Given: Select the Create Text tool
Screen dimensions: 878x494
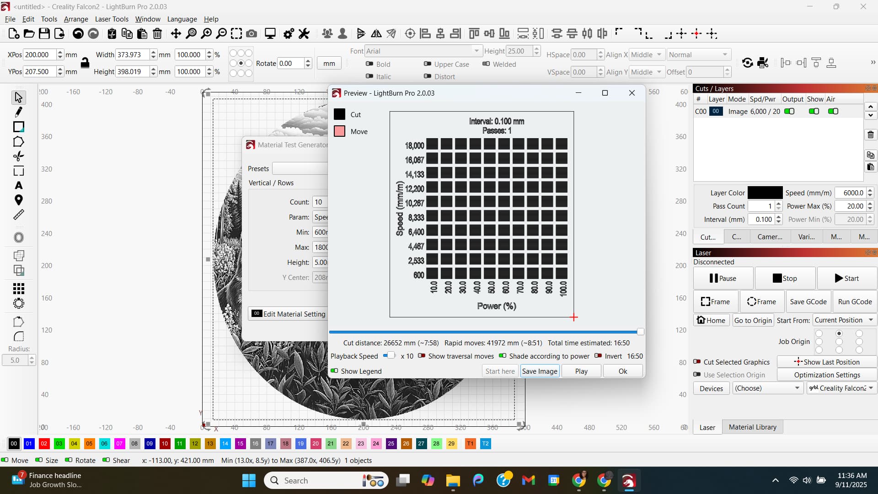Looking at the screenshot, I should coord(18,186).
